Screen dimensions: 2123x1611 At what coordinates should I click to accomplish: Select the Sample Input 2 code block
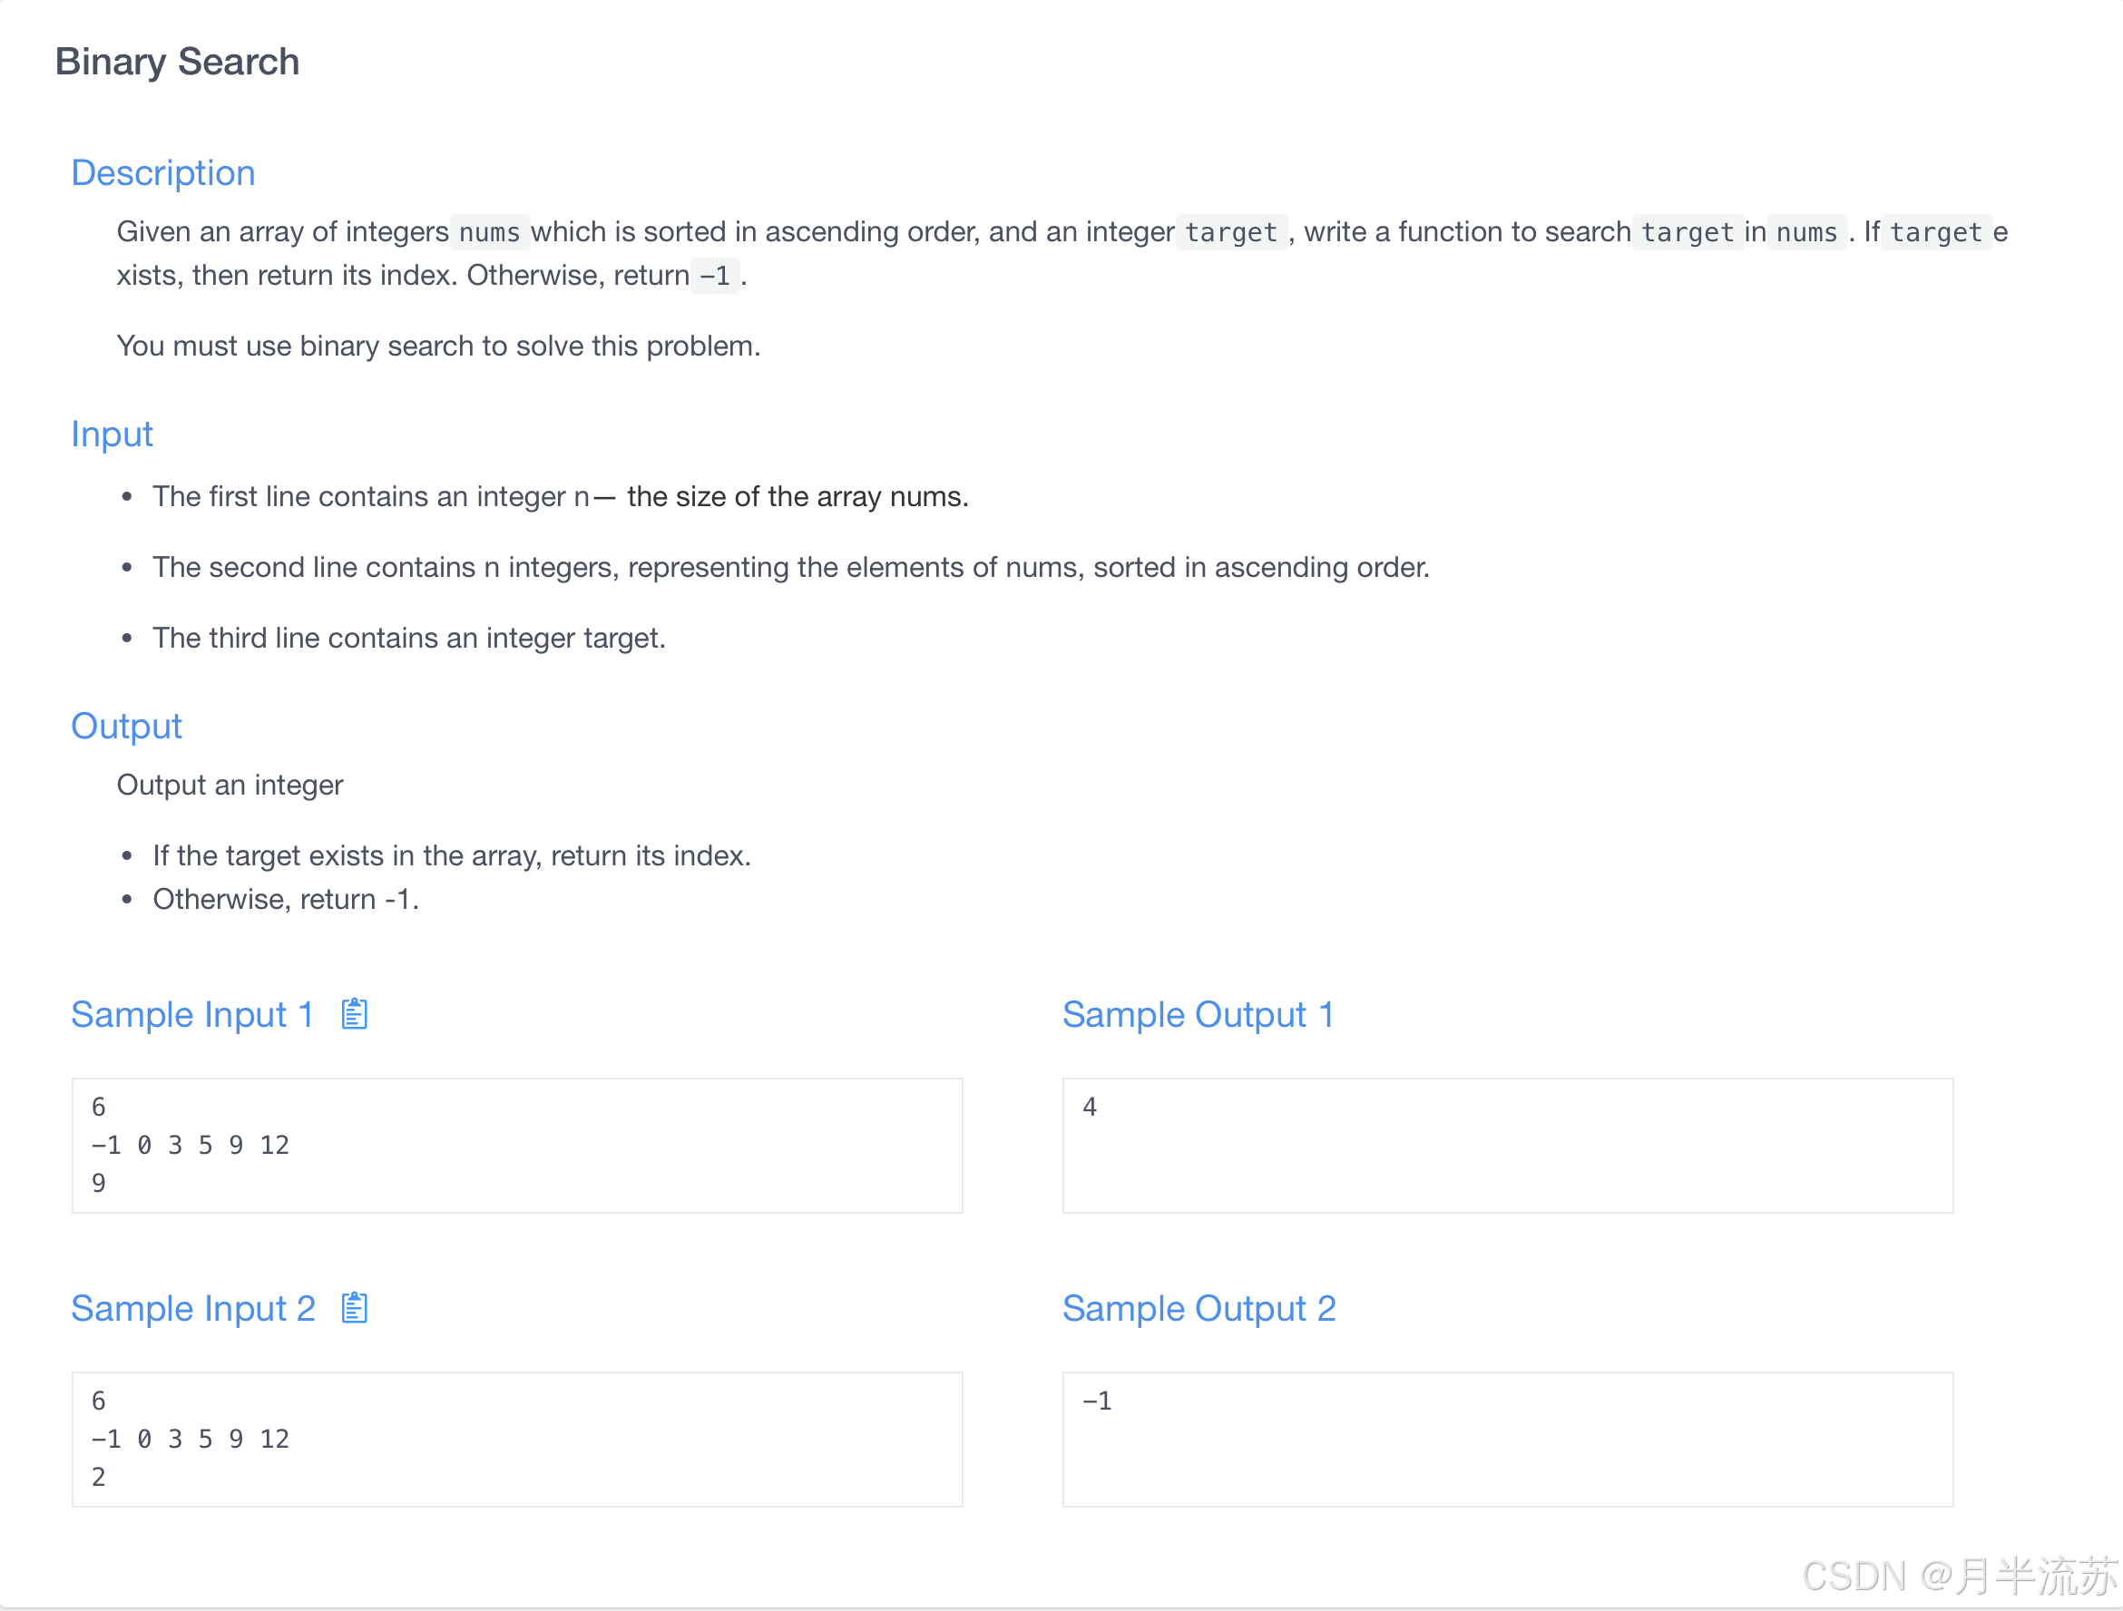click(516, 1439)
